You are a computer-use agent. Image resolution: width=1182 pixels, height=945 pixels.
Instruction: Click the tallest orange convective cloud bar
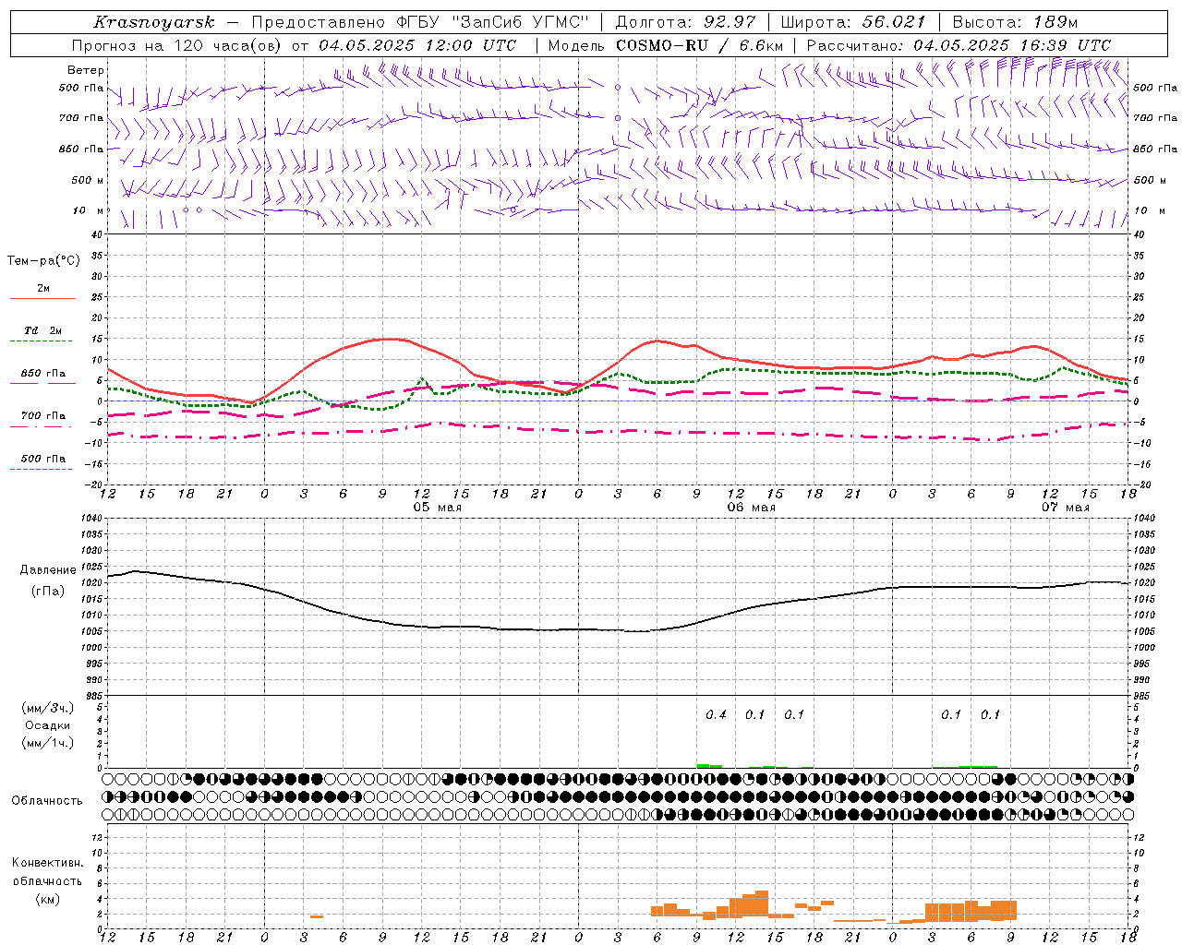pyautogui.click(x=762, y=904)
